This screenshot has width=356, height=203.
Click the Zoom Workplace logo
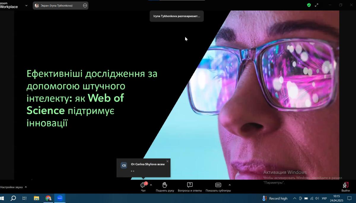point(9,5)
